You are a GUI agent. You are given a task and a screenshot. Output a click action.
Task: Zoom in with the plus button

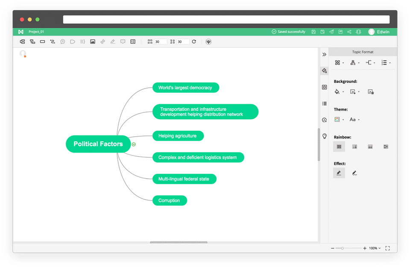coord(365,248)
